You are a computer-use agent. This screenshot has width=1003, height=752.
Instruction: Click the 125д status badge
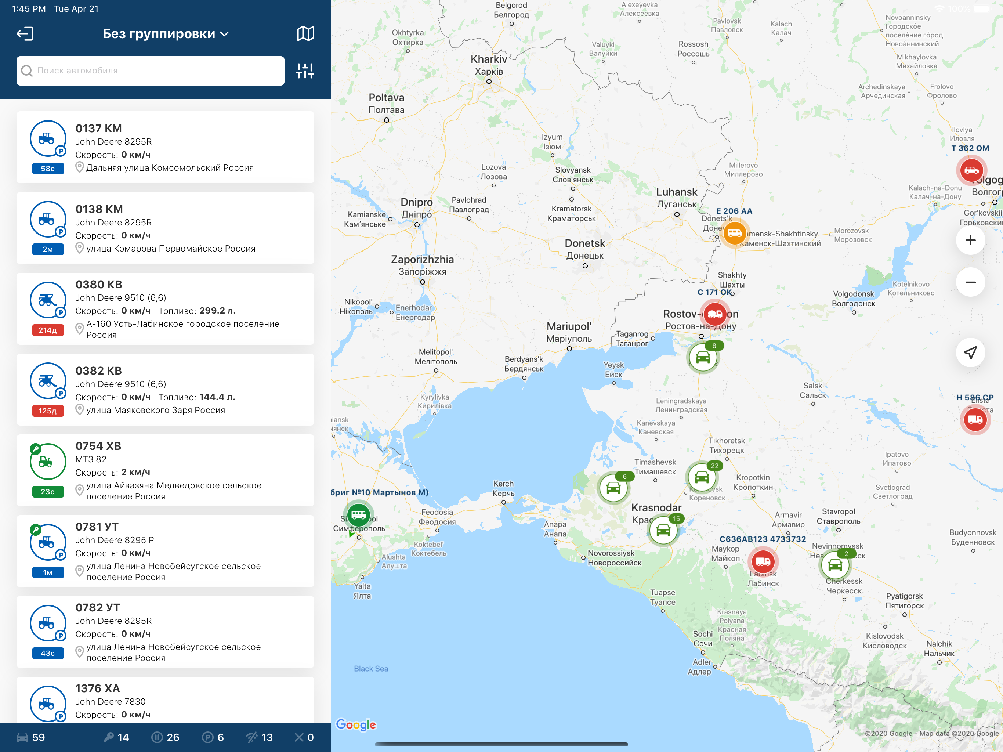[48, 411]
